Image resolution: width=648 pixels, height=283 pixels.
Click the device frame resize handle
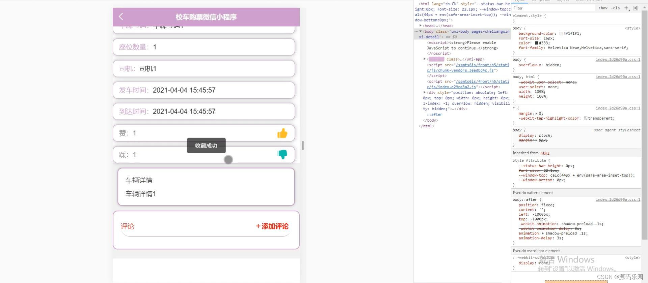(x=303, y=146)
